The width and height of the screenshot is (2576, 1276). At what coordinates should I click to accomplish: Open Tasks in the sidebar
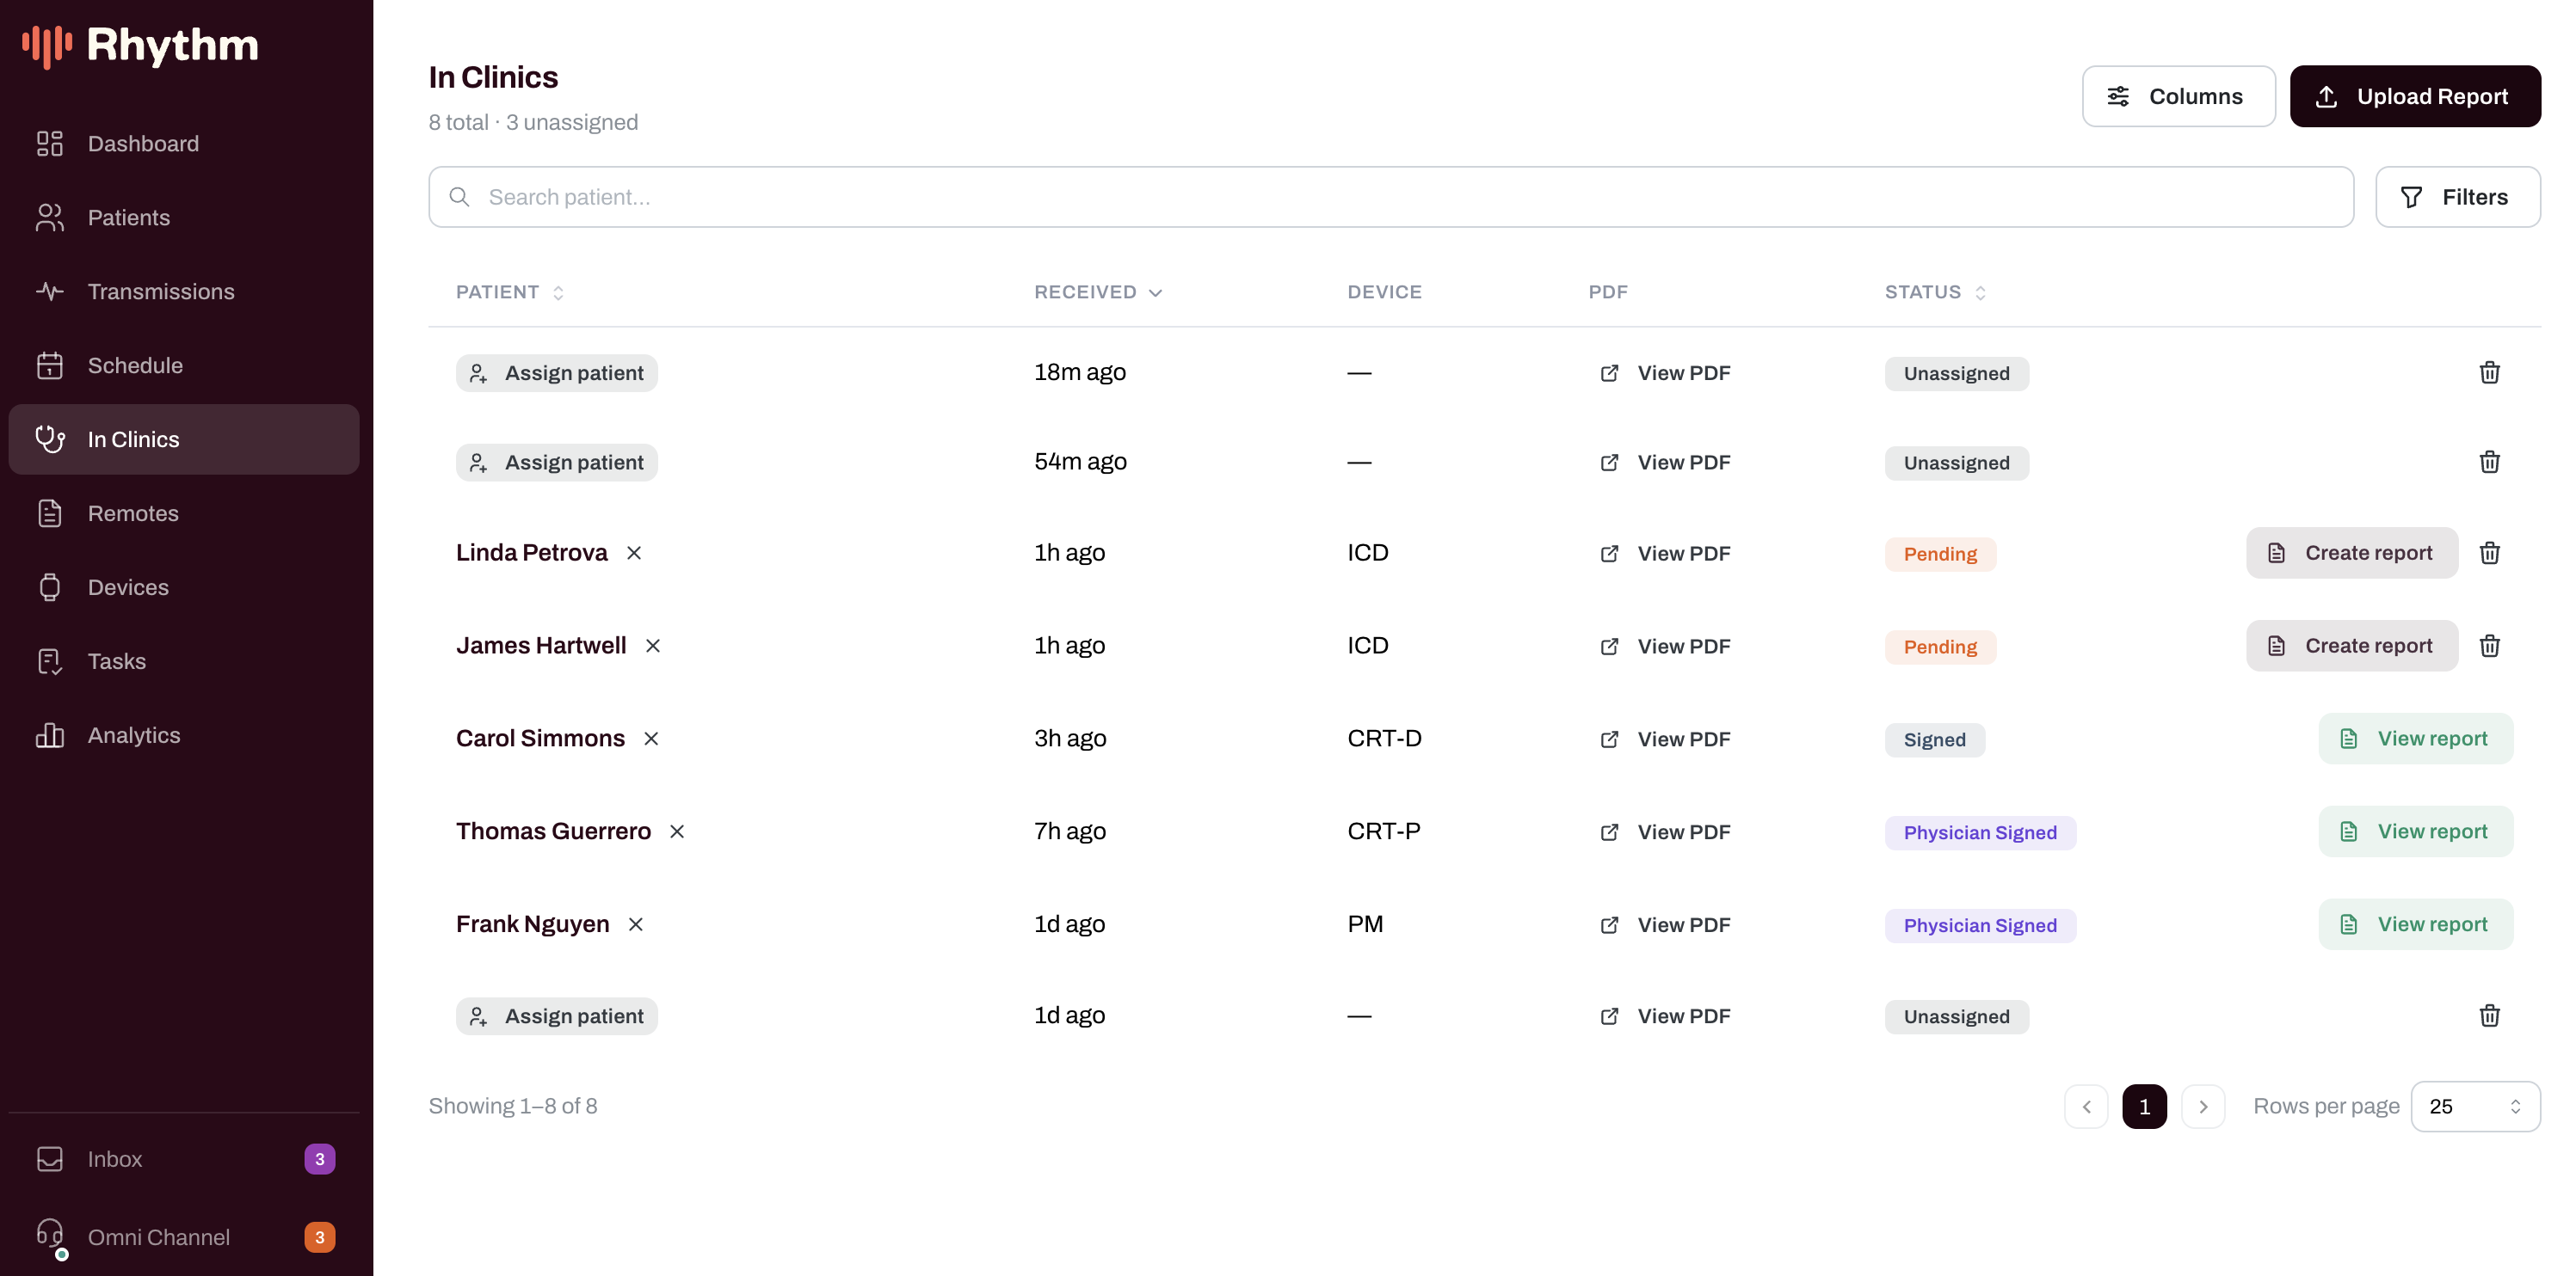click(x=184, y=661)
